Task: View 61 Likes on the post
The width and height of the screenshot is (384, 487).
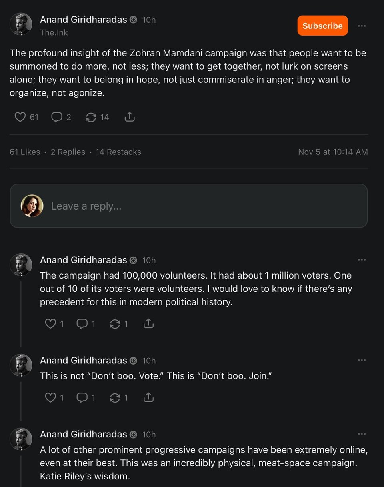Action: (x=25, y=152)
